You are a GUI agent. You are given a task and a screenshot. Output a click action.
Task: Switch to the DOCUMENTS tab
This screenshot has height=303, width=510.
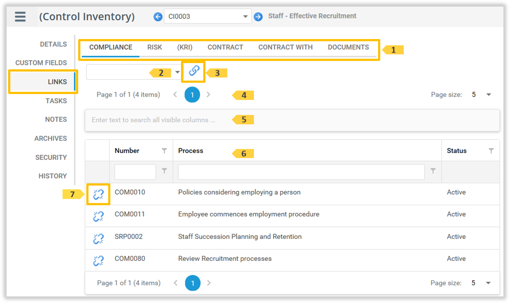point(348,47)
